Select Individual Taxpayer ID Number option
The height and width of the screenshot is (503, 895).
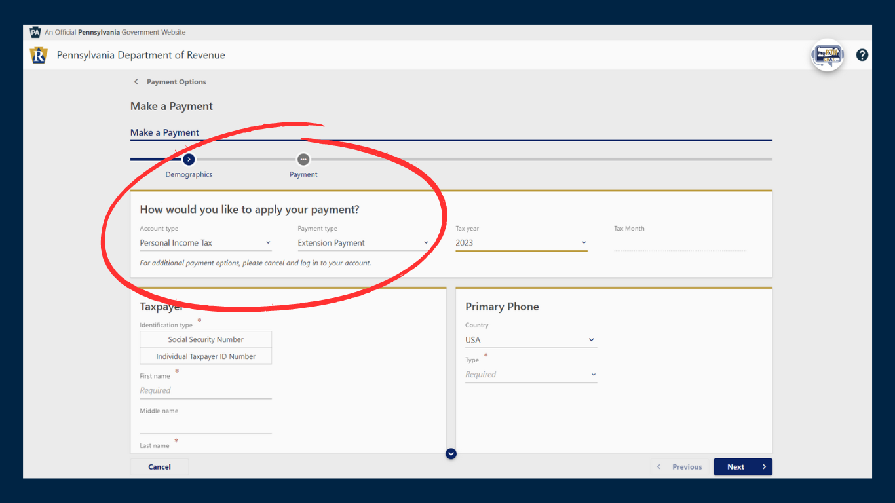[206, 356]
